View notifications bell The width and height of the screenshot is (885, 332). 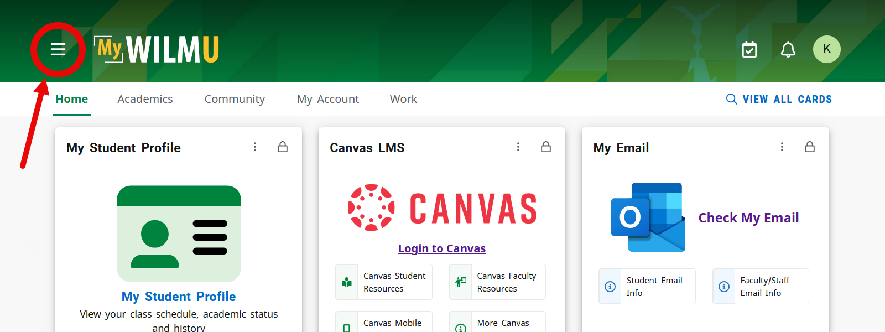pyautogui.click(x=788, y=49)
